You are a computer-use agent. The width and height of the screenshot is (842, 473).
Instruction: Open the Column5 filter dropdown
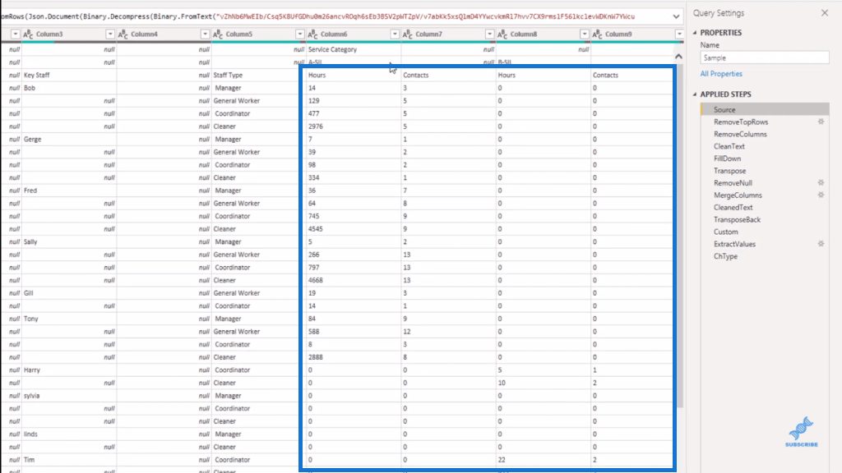(x=299, y=34)
